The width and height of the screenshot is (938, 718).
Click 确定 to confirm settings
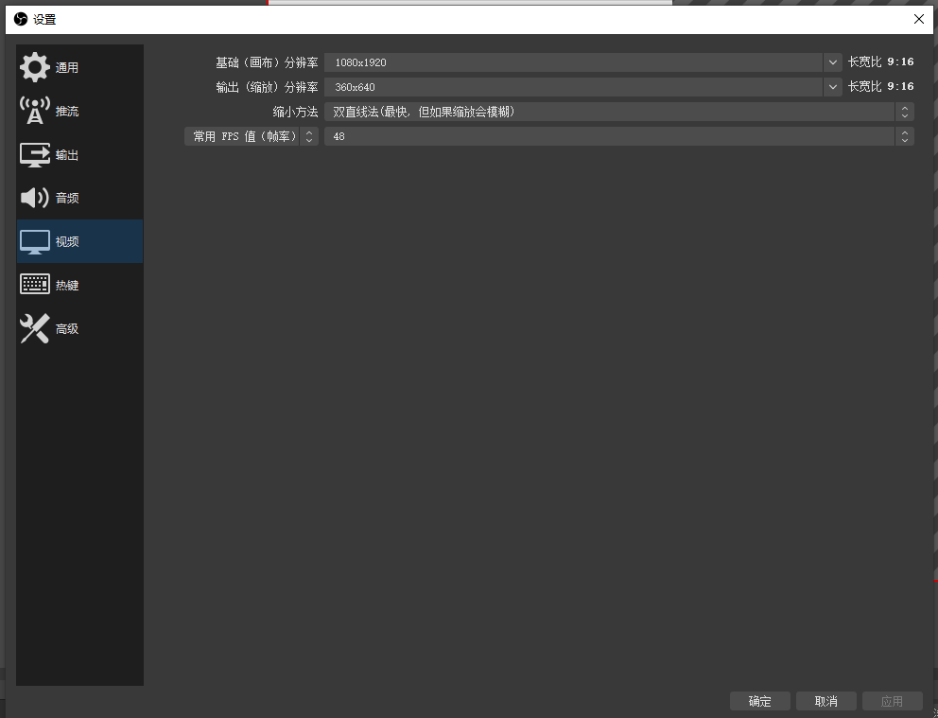click(759, 701)
